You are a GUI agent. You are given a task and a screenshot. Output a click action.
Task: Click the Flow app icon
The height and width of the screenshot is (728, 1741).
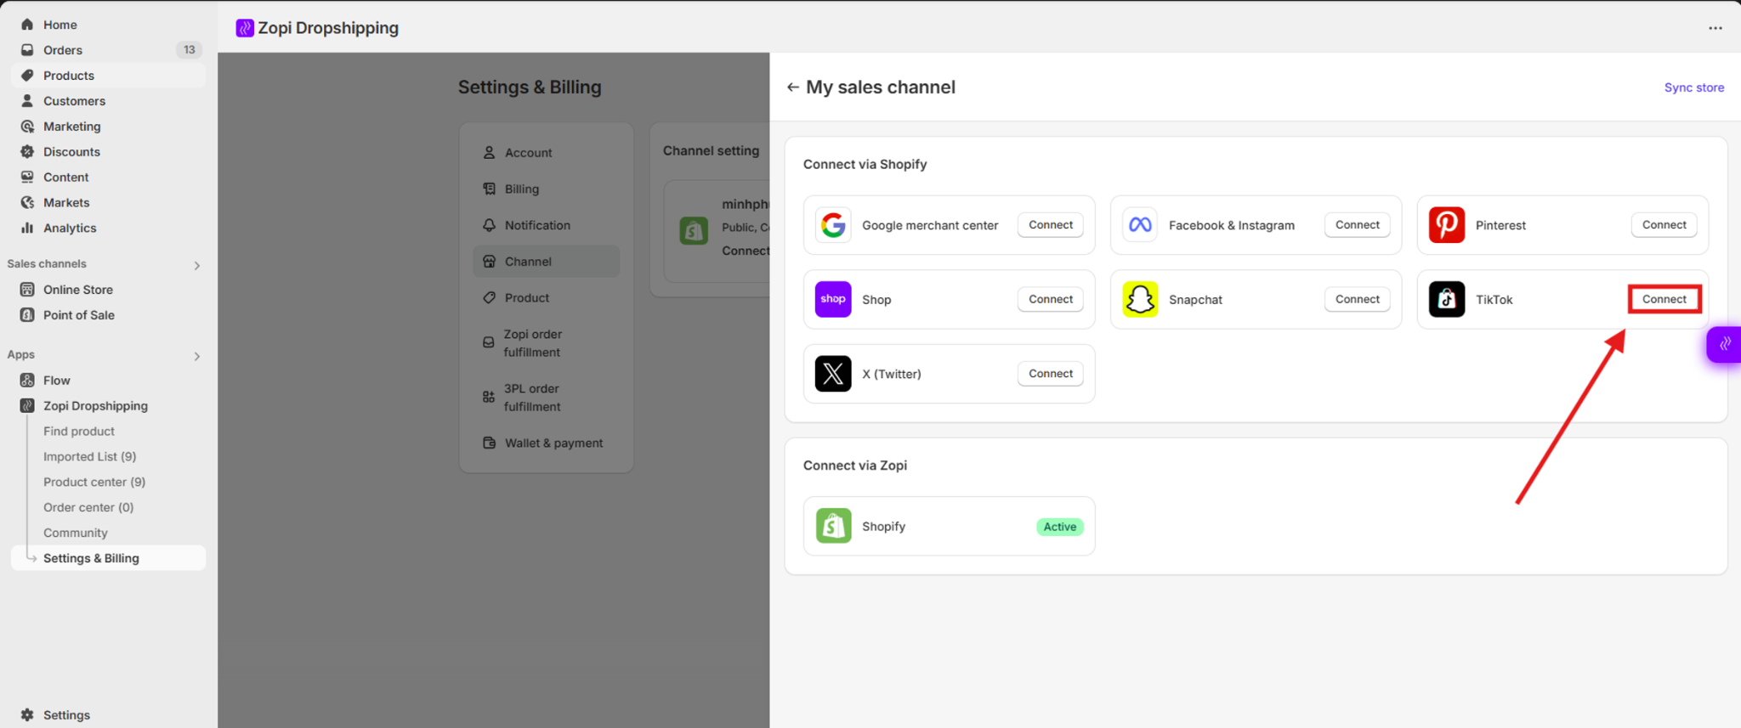tap(27, 381)
